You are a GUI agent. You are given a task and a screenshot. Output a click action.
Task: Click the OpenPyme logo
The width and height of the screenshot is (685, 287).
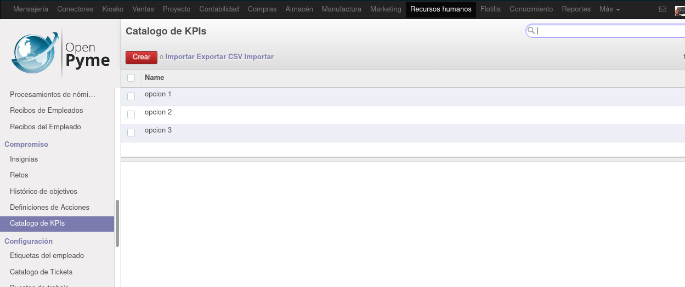60,55
